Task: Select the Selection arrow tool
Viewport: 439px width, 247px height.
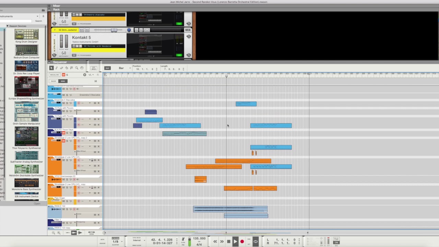Action: click(51, 68)
